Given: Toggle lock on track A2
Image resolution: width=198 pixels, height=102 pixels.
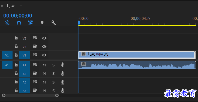Looking at the screenshot, I should click(16, 73).
